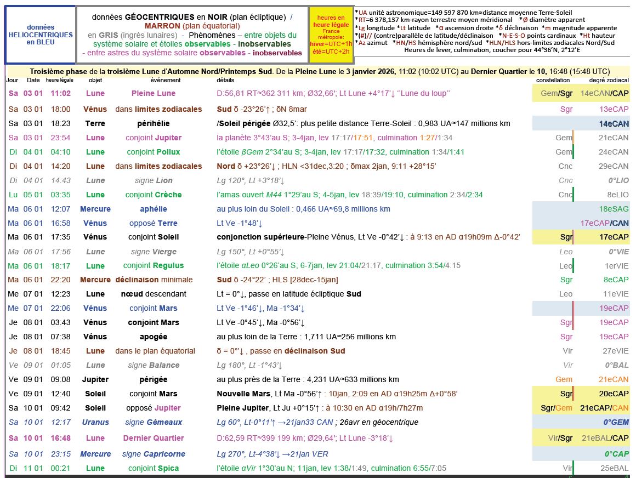Click the '0°CAP' zodiac degree cell
Image resolution: width=636 pixels, height=478 pixels.
(616, 454)
